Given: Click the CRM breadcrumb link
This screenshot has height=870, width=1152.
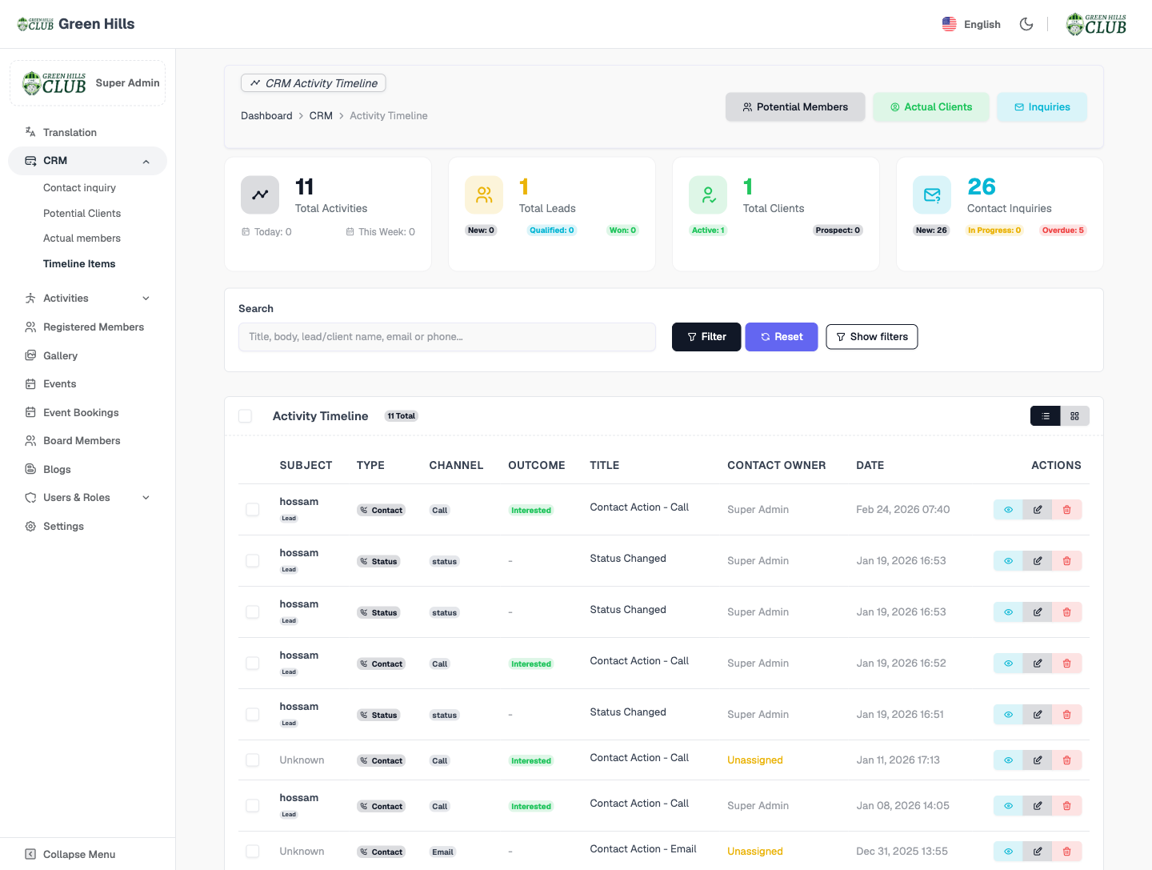Looking at the screenshot, I should [321, 116].
